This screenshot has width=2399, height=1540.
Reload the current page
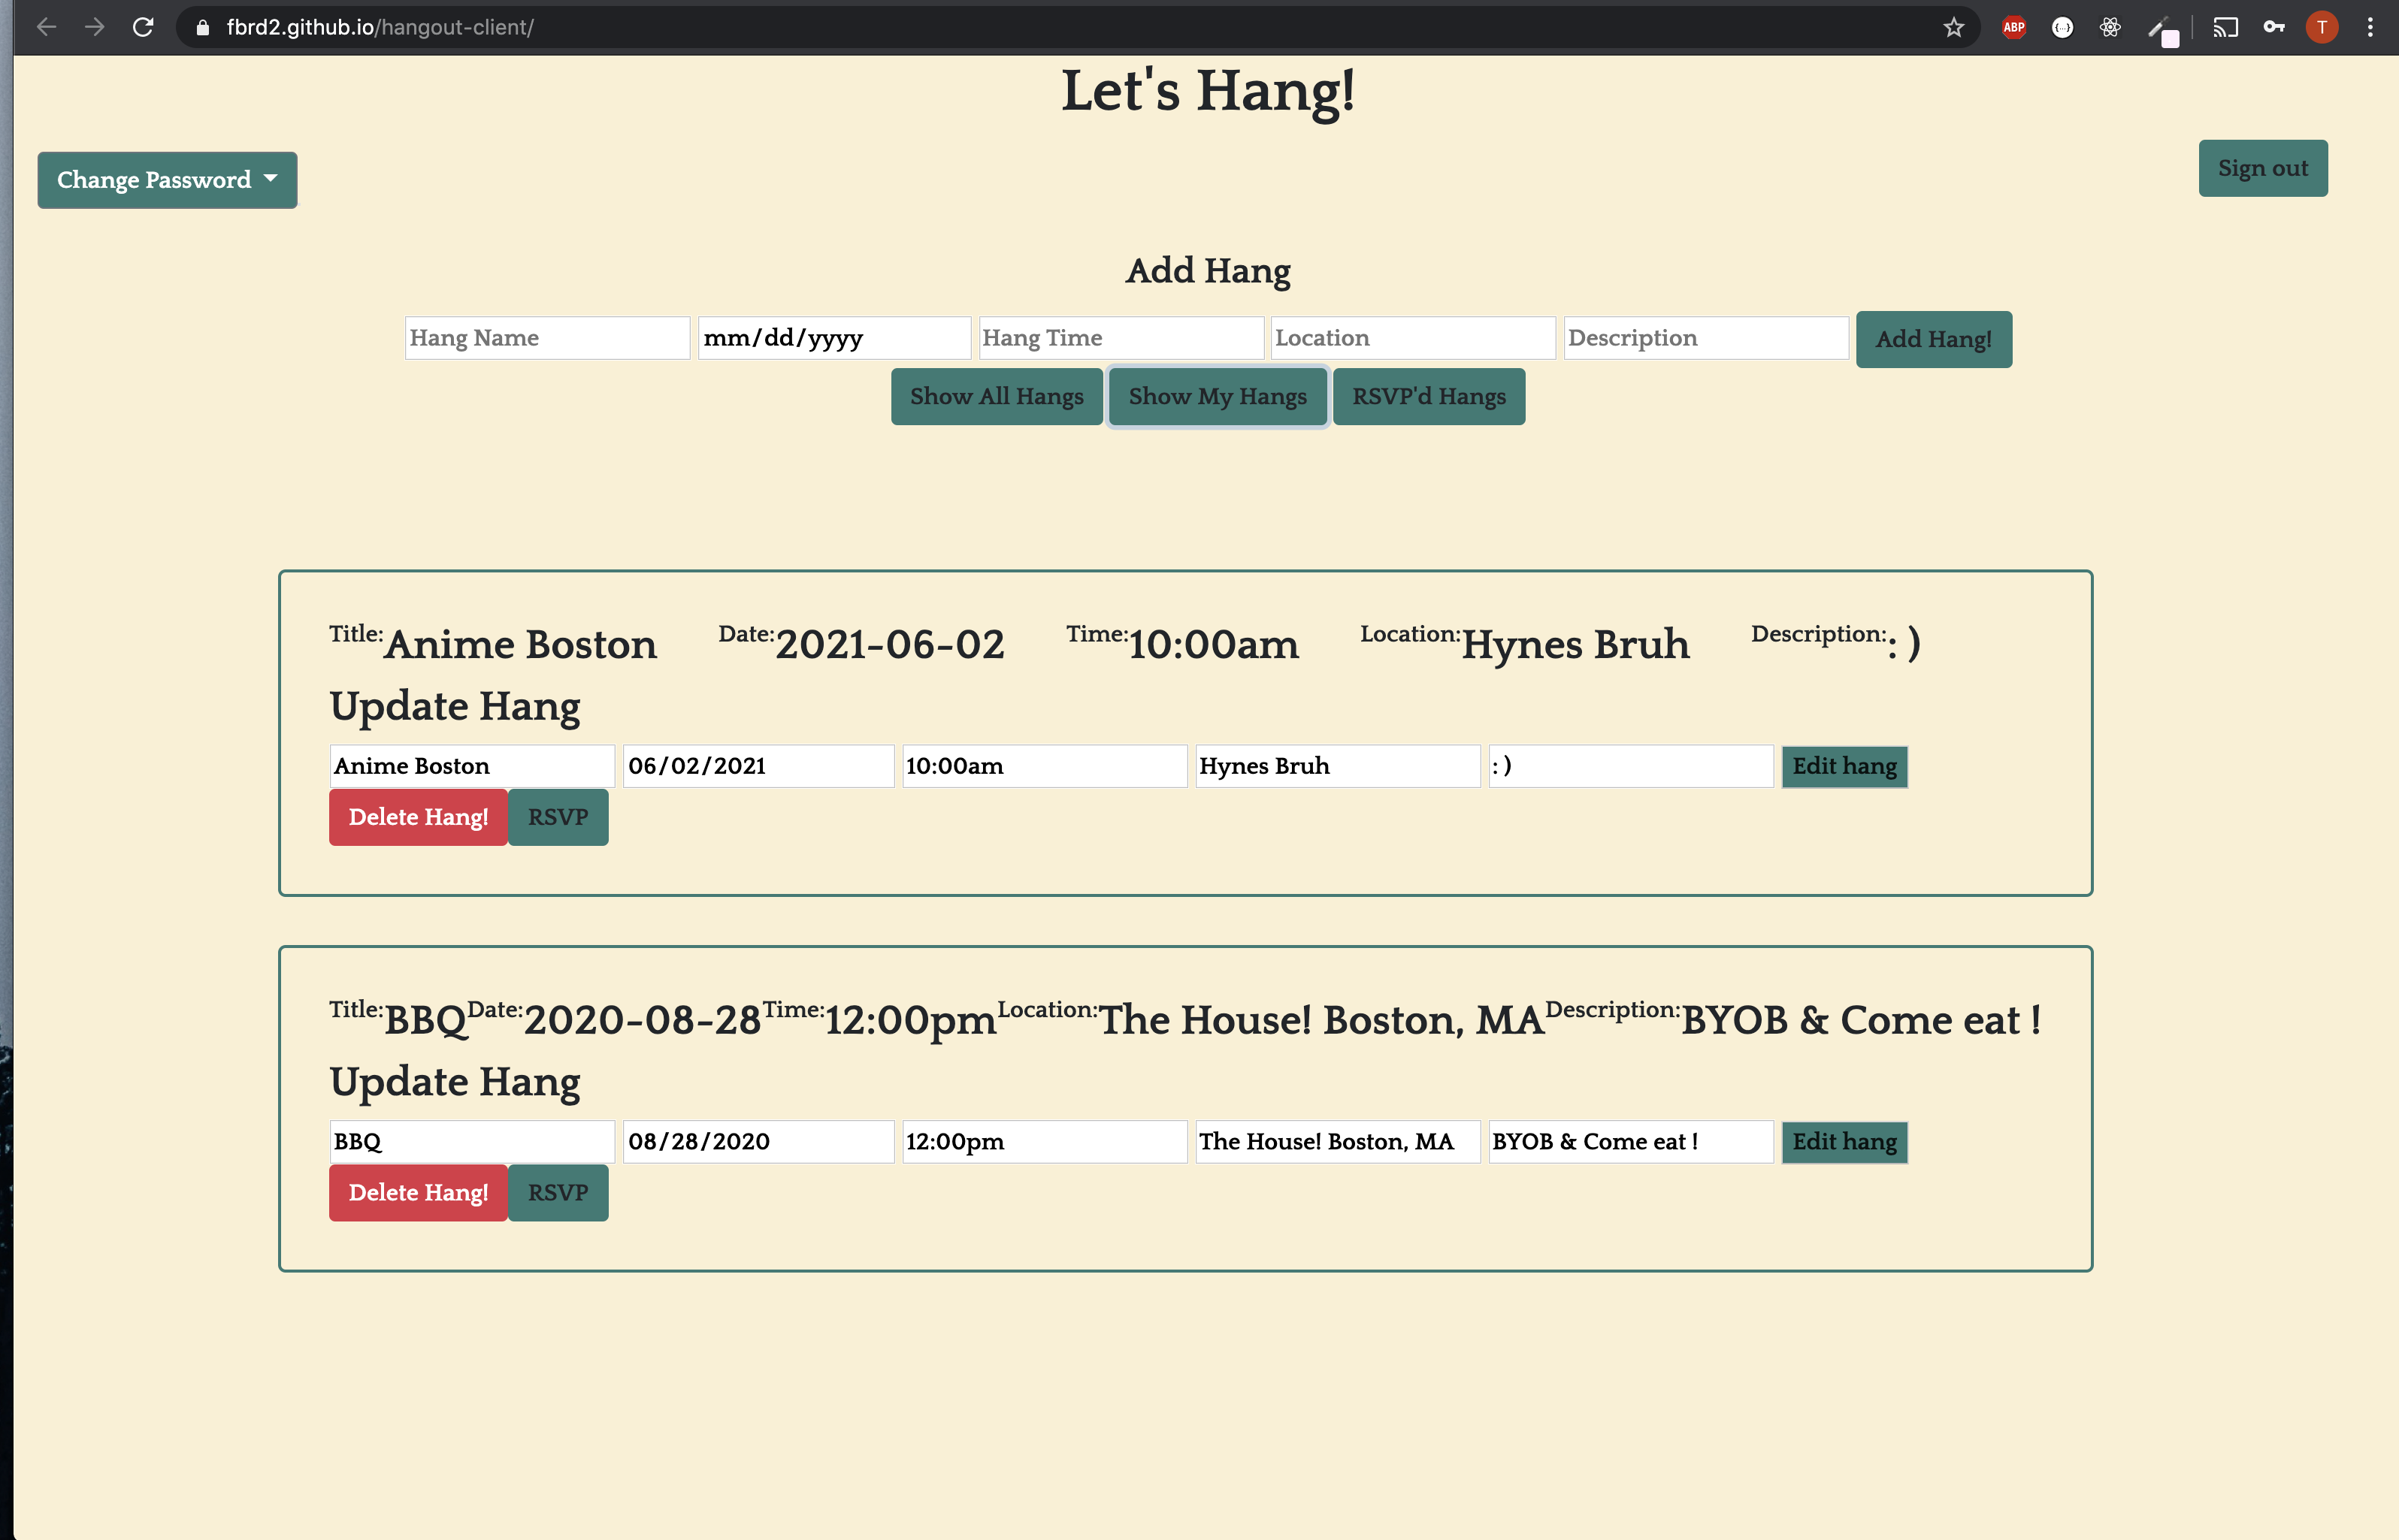[x=144, y=27]
